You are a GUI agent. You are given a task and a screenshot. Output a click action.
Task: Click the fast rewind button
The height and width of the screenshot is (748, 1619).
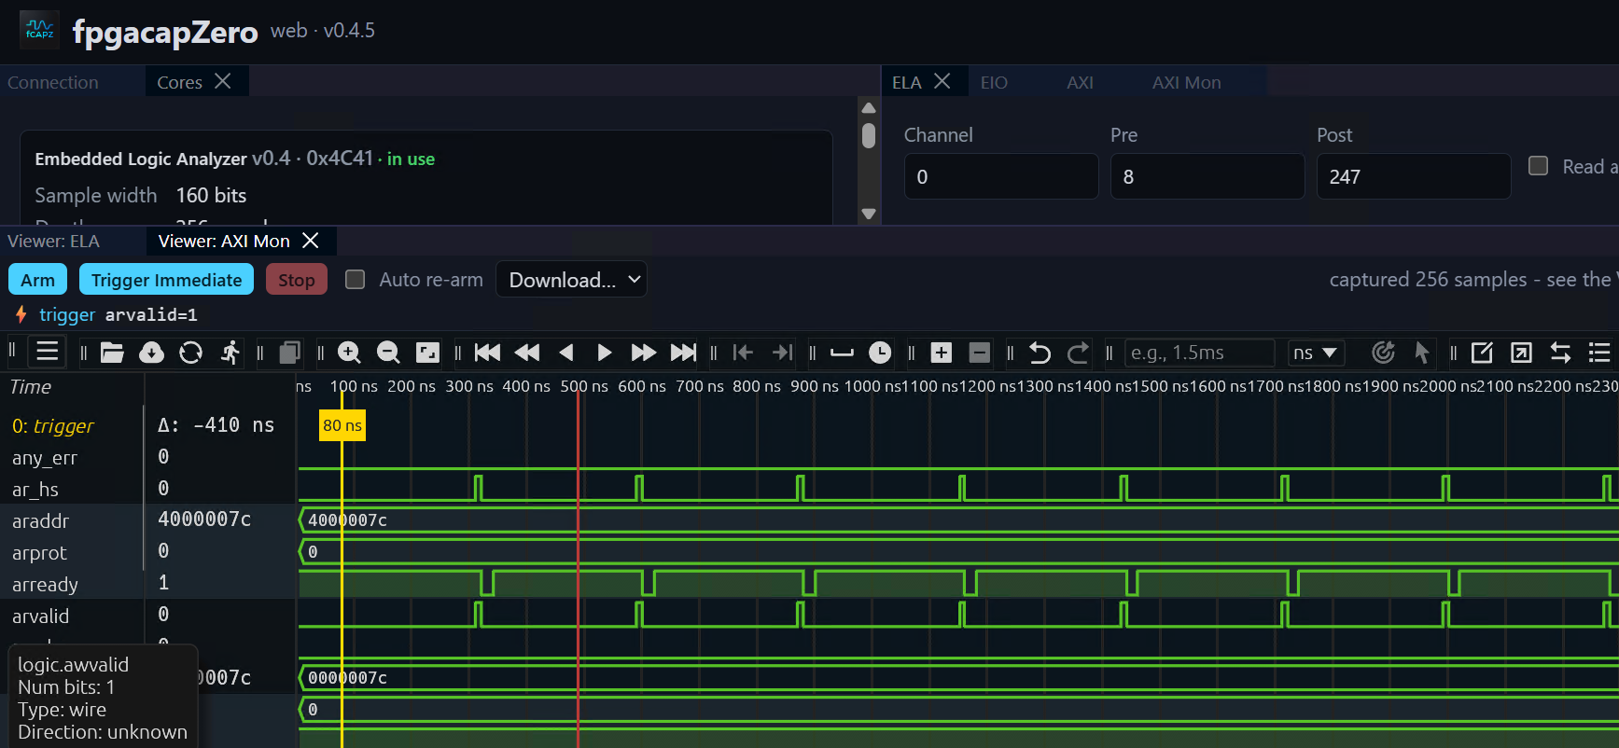[527, 353]
